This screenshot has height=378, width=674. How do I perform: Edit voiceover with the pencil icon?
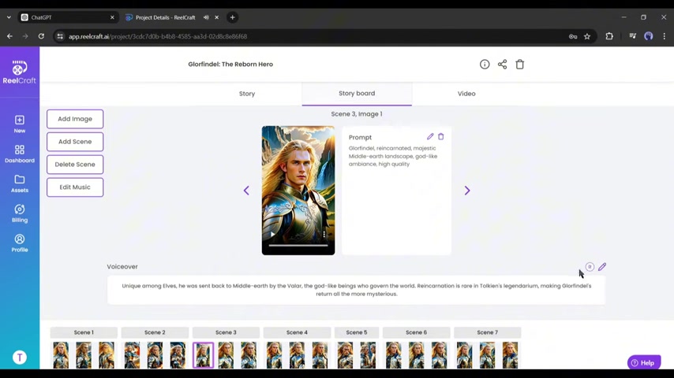tap(601, 267)
